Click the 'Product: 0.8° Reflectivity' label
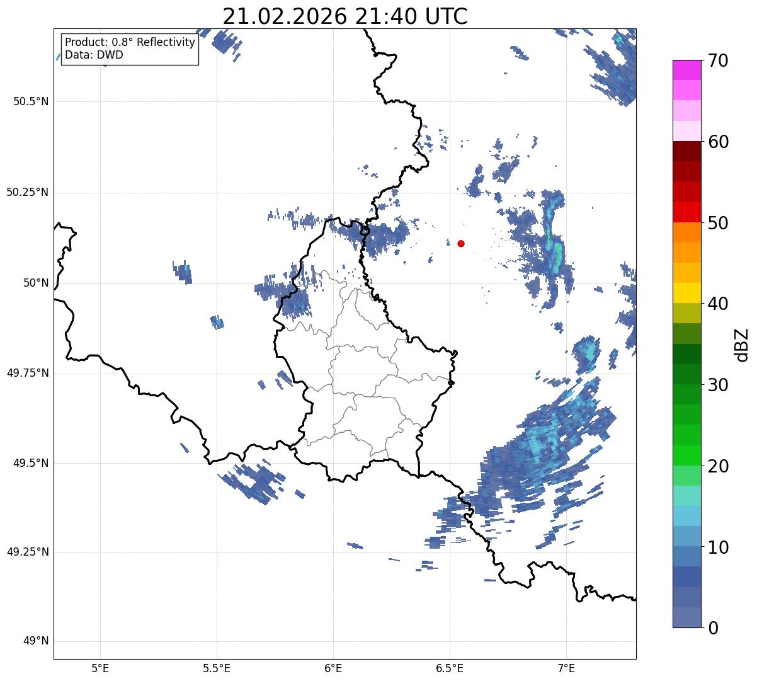This screenshot has height=681, width=757. pyautogui.click(x=130, y=42)
